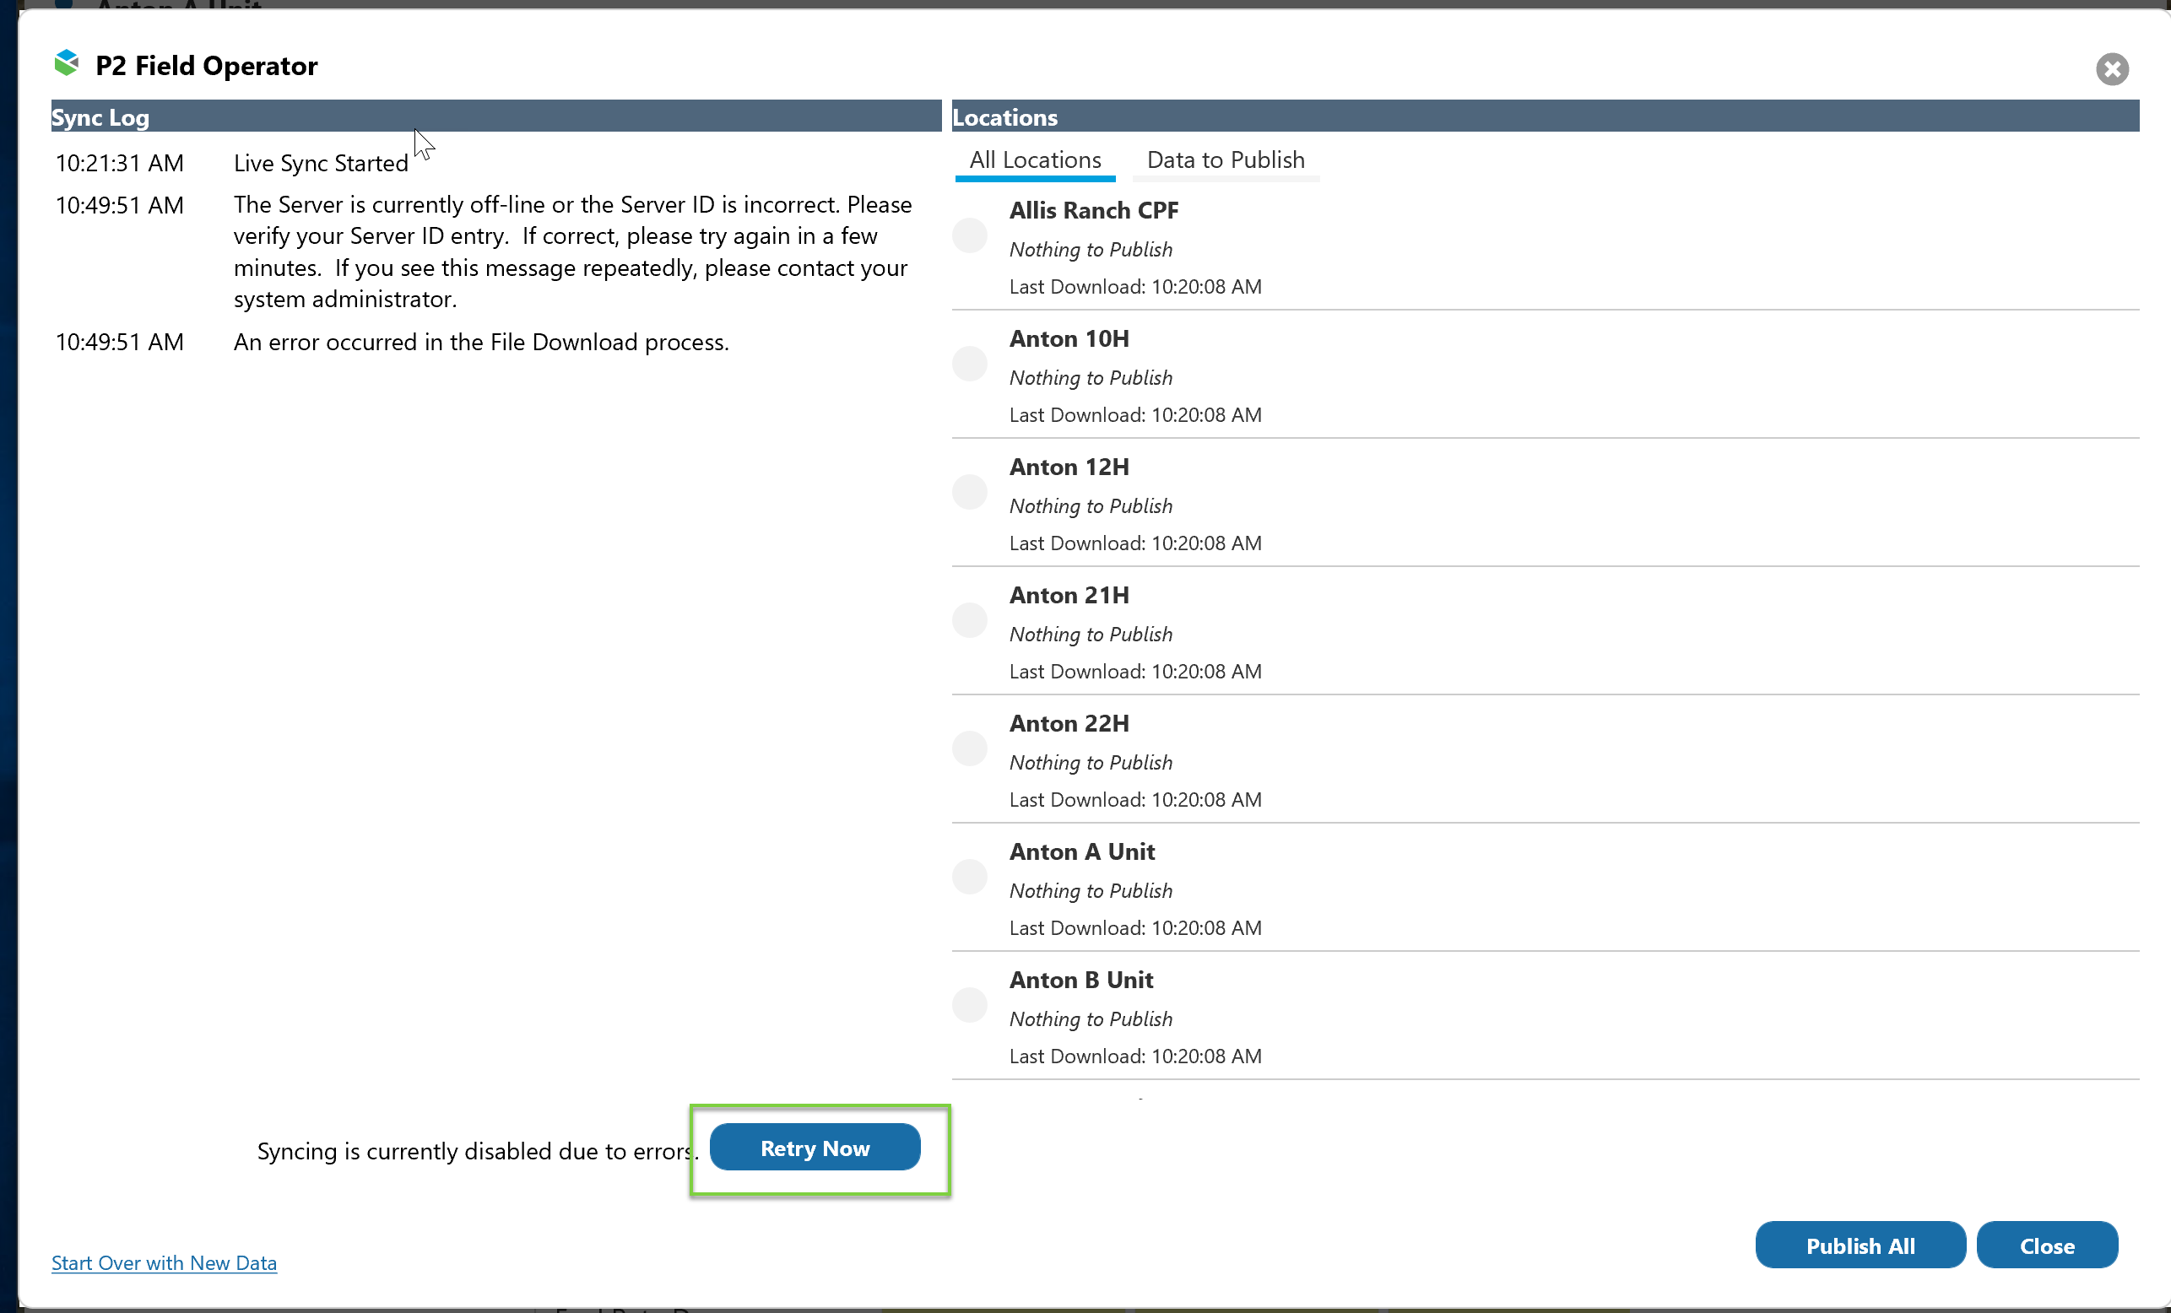This screenshot has height=1313, width=2171.
Task: Select the Anton 12H status circle
Action: (x=969, y=492)
